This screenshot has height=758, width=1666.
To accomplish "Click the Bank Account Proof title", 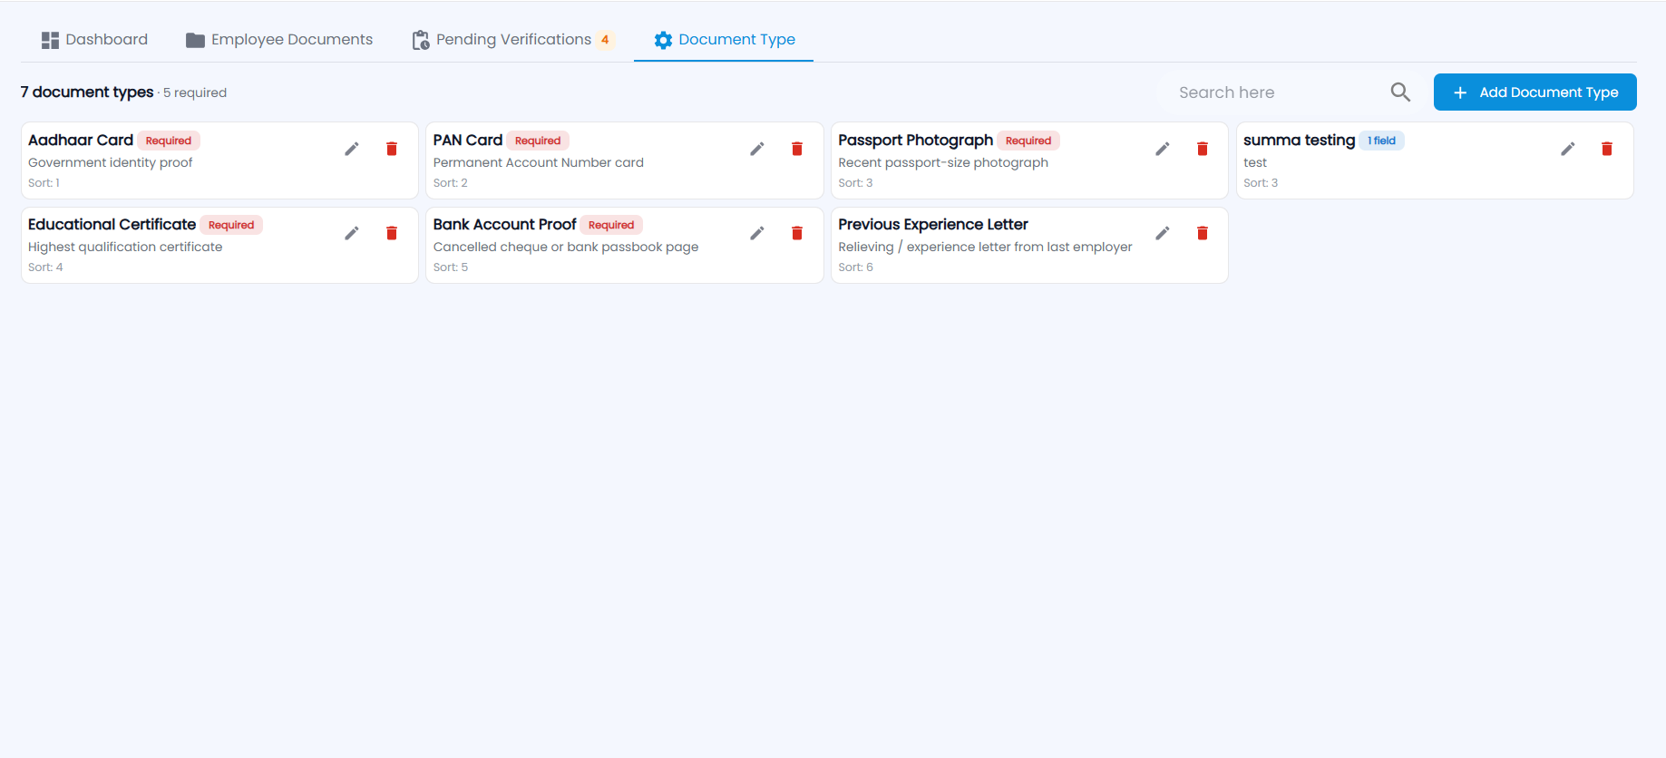I will 504,224.
